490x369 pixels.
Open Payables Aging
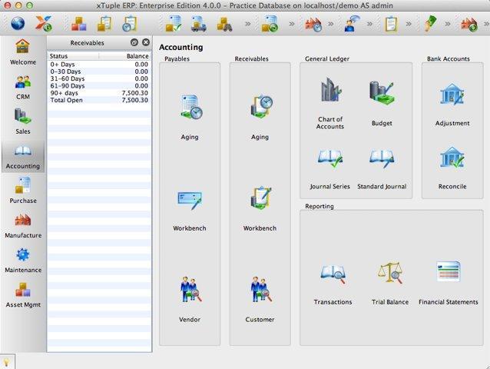point(190,118)
